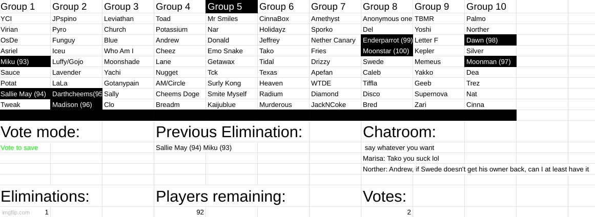
Task: Select the "Anonymous one" cell in Group 8
Action: [x=387, y=19]
